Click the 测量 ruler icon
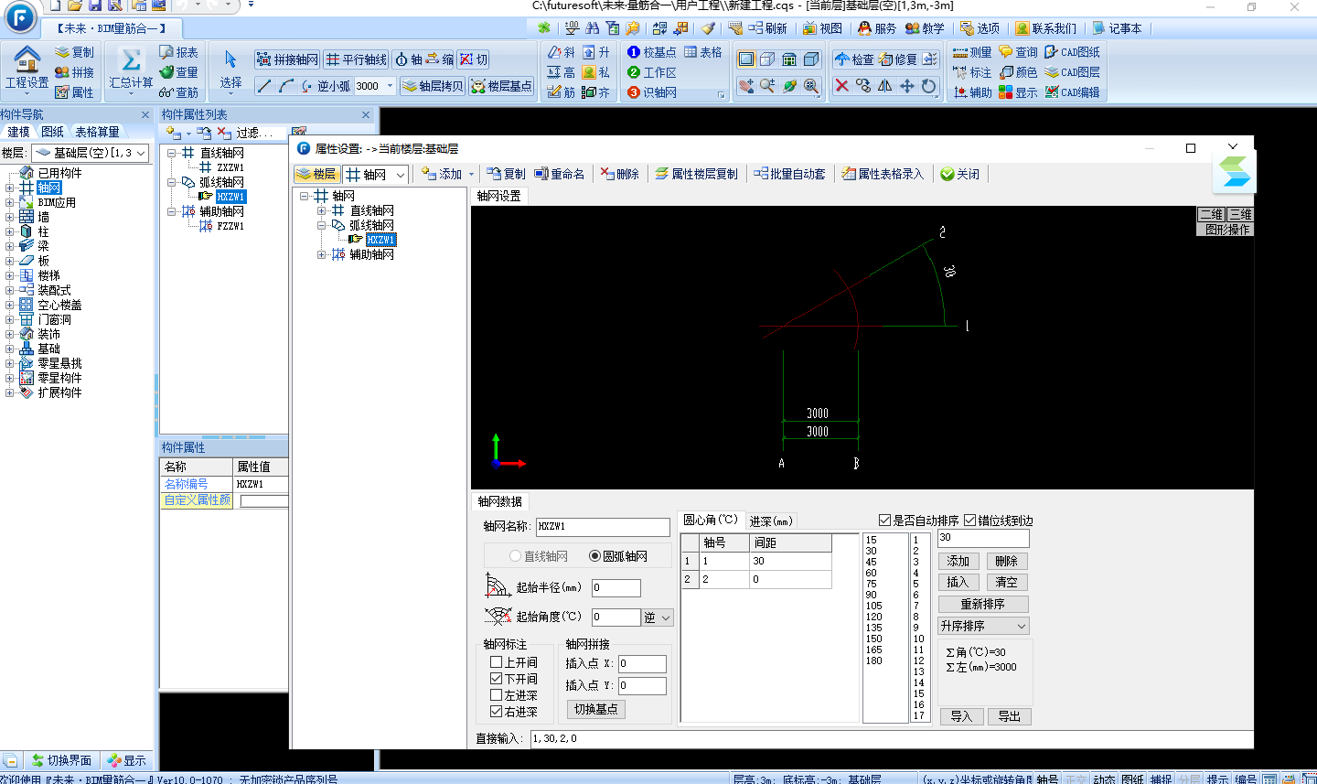 971,52
